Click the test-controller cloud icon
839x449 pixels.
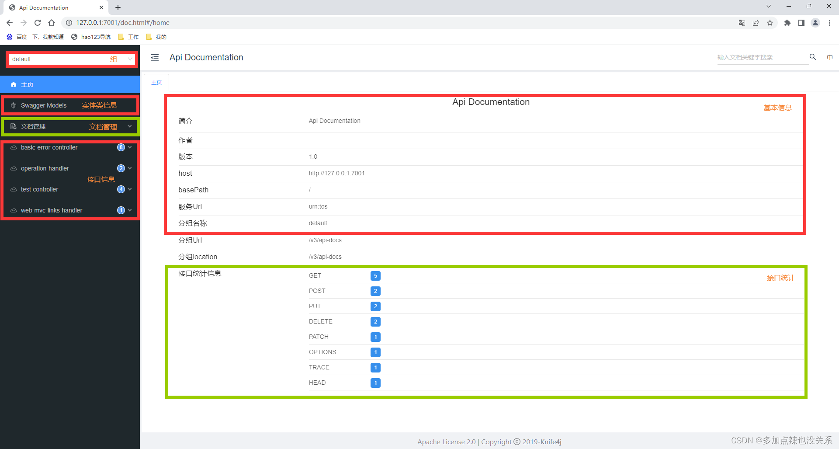(14, 189)
